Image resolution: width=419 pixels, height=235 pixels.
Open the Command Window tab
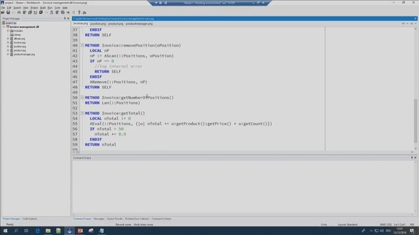[162, 219]
